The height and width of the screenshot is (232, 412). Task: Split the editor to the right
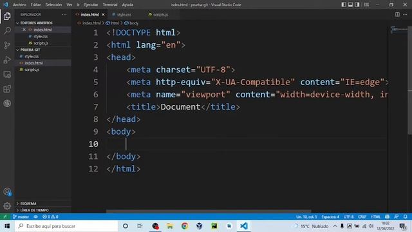click(x=397, y=14)
